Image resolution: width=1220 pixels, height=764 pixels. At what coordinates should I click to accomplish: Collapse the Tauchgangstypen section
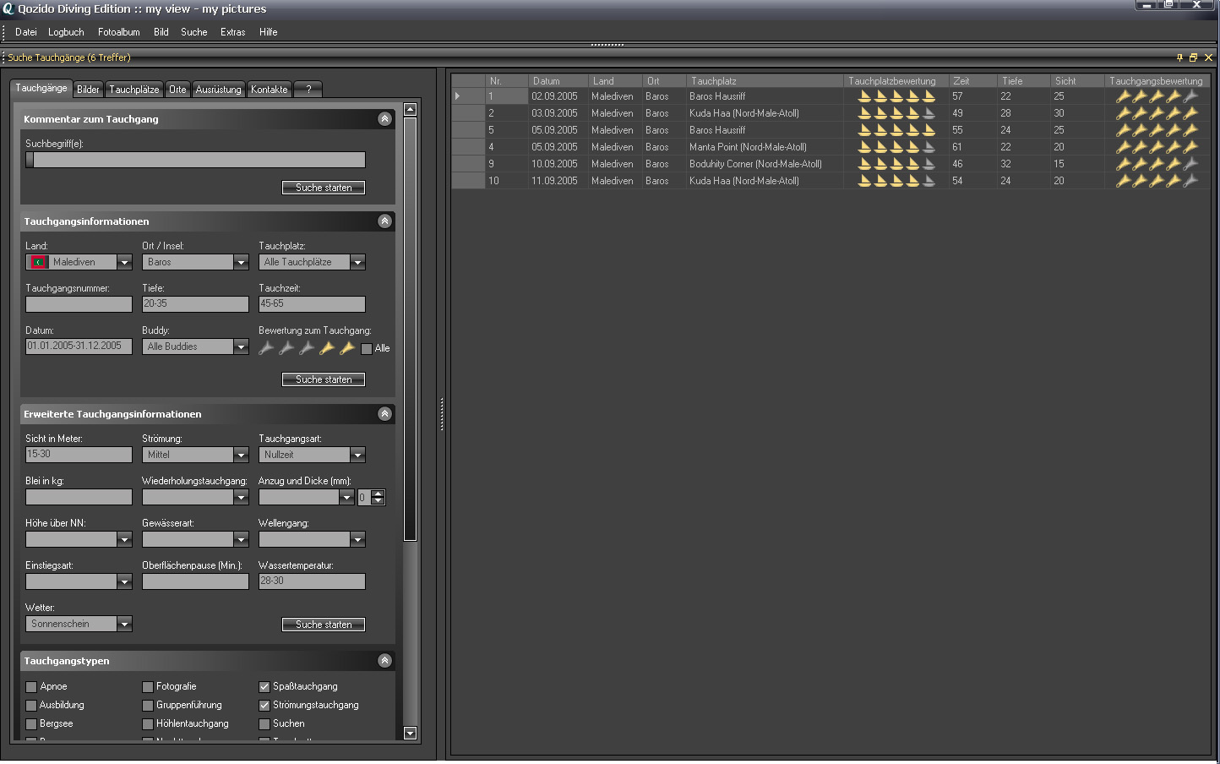tap(384, 661)
